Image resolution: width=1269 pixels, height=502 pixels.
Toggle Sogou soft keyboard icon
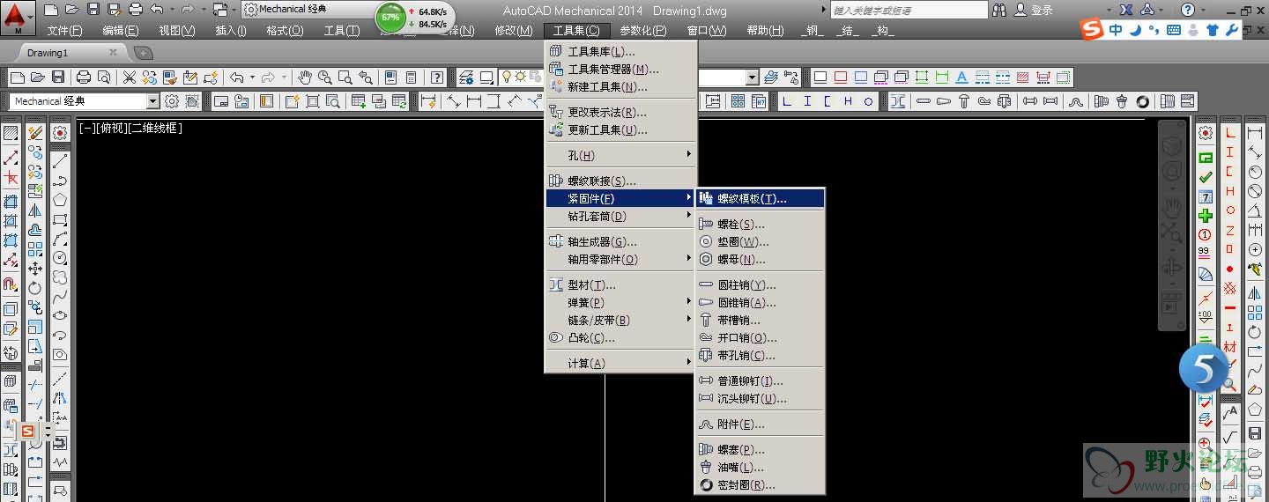[1174, 30]
